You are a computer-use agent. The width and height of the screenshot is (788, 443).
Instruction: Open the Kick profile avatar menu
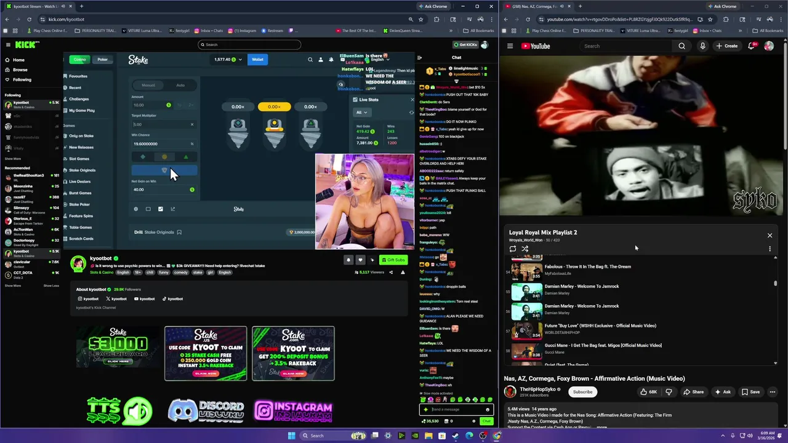click(x=484, y=44)
